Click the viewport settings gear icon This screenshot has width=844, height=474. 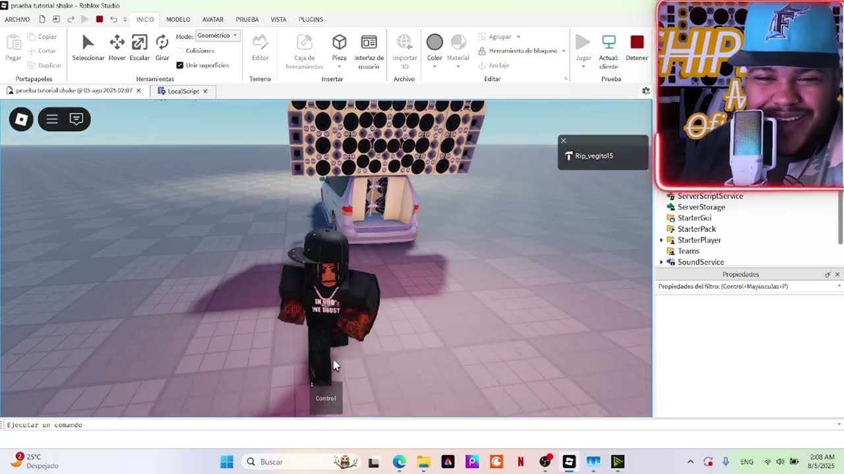coord(646,91)
